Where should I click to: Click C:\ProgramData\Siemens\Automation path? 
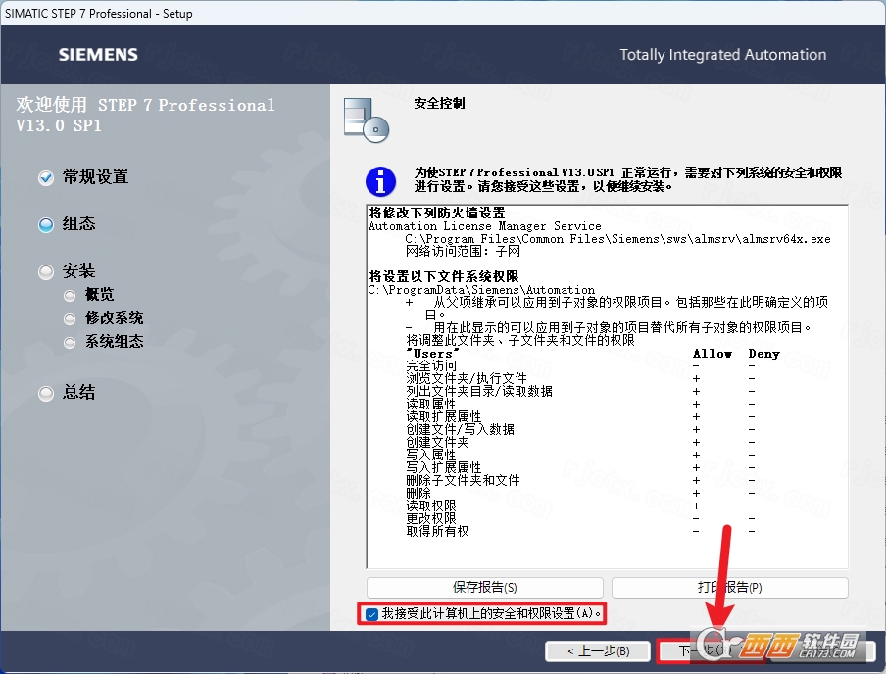tap(481, 290)
